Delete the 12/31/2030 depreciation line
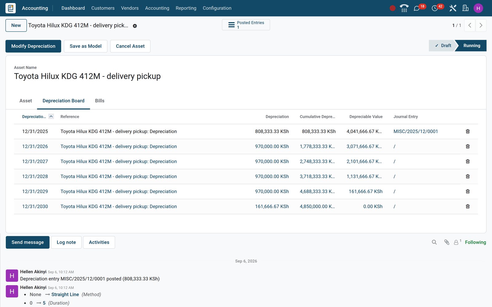Viewport: 492px width, 307px height. (468, 207)
